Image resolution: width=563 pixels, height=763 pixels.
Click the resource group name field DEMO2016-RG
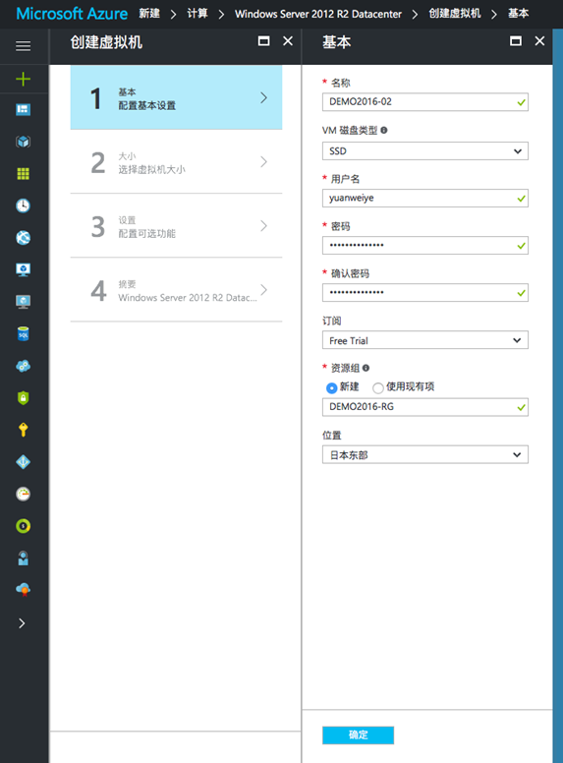424,407
